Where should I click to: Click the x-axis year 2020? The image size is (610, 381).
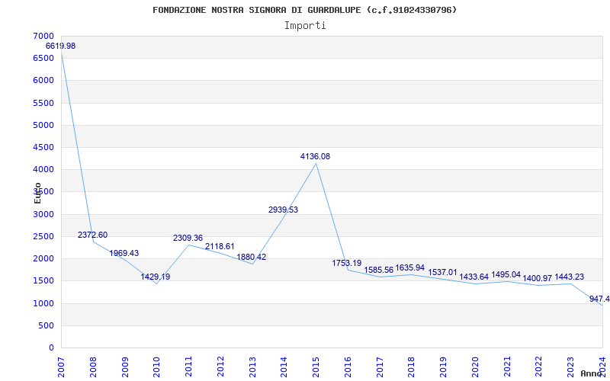[475, 367]
